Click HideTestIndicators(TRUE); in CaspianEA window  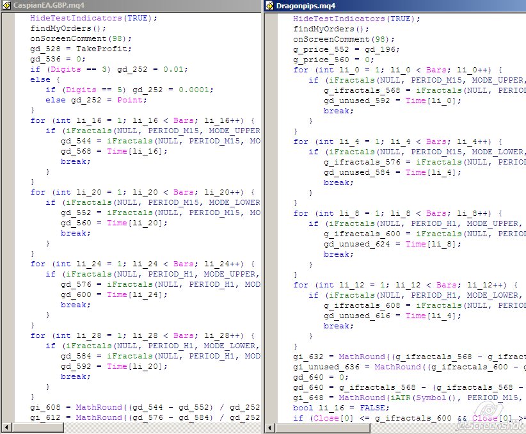[93, 18]
